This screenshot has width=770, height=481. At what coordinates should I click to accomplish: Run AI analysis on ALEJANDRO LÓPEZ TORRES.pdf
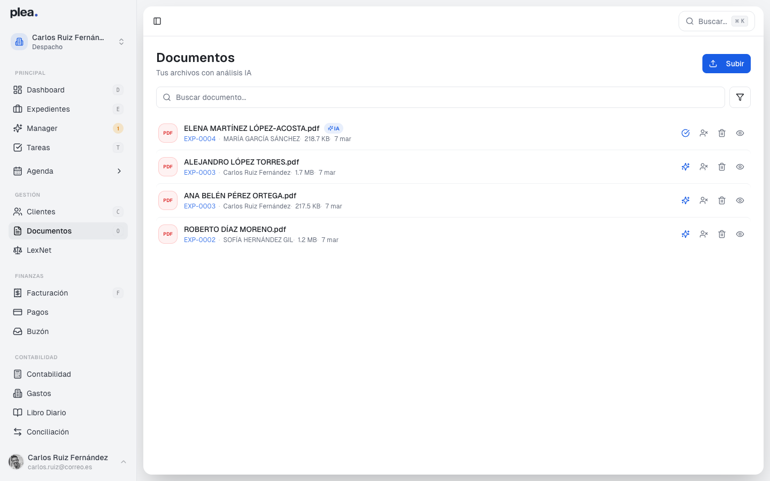[x=686, y=167]
